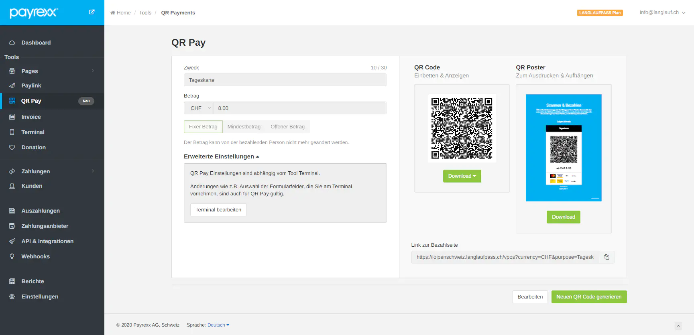Viewport: 694px width, 335px height.
Task: Click the Webhooks lightbulb icon
Action: click(12, 256)
